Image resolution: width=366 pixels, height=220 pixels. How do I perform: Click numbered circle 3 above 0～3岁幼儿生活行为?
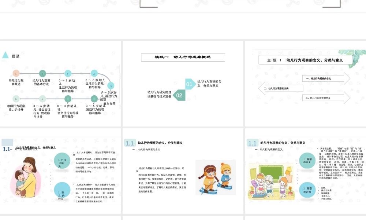[68, 74]
